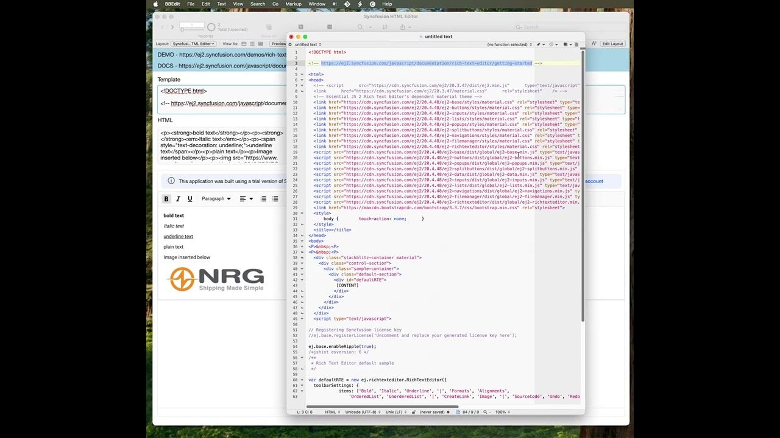
Task: Open the Apple menu
Action: pyautogui.click(x=156, y=4)
